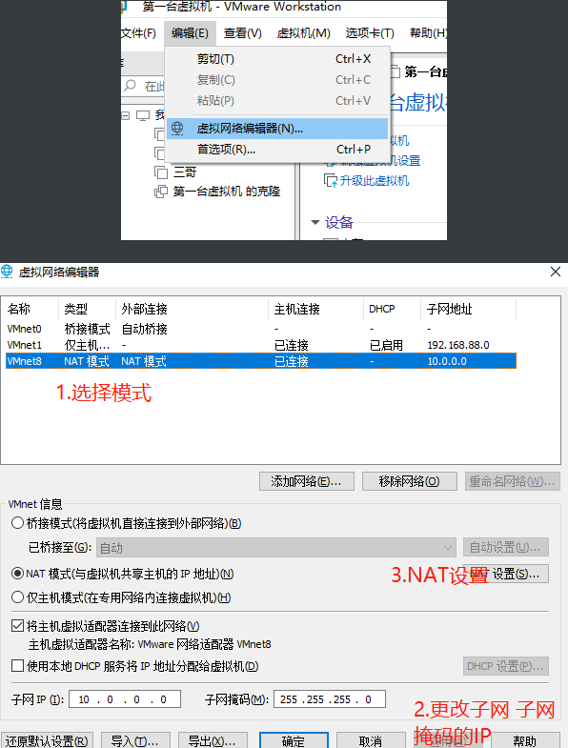The height and width of the screenshot is (748, 568).
Task: Open the 查看(V) menu
Action: click(x=243, y=33)
